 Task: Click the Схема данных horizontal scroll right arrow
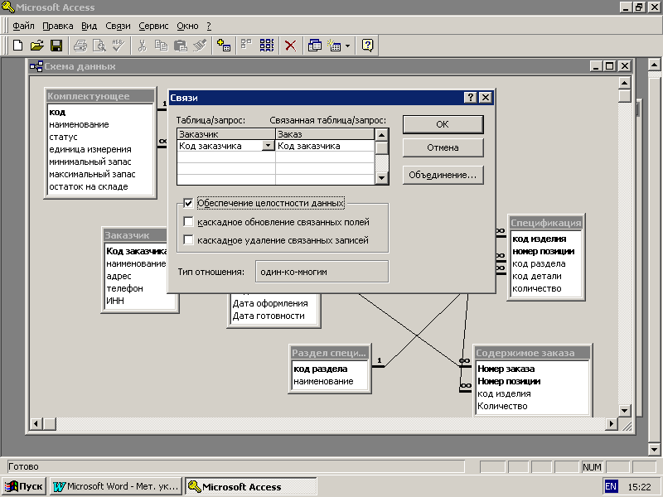(611, 423)
